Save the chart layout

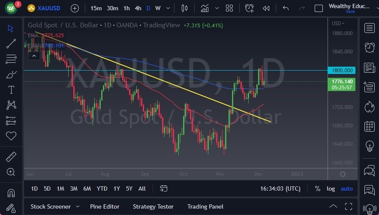click(x=350, y=12)
